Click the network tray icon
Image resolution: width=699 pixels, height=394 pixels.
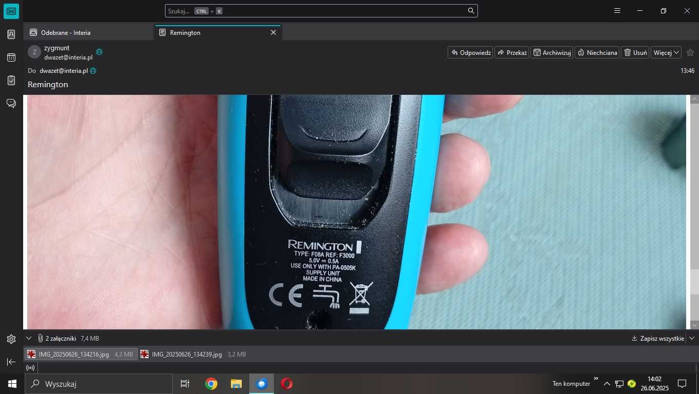[619, 384]
